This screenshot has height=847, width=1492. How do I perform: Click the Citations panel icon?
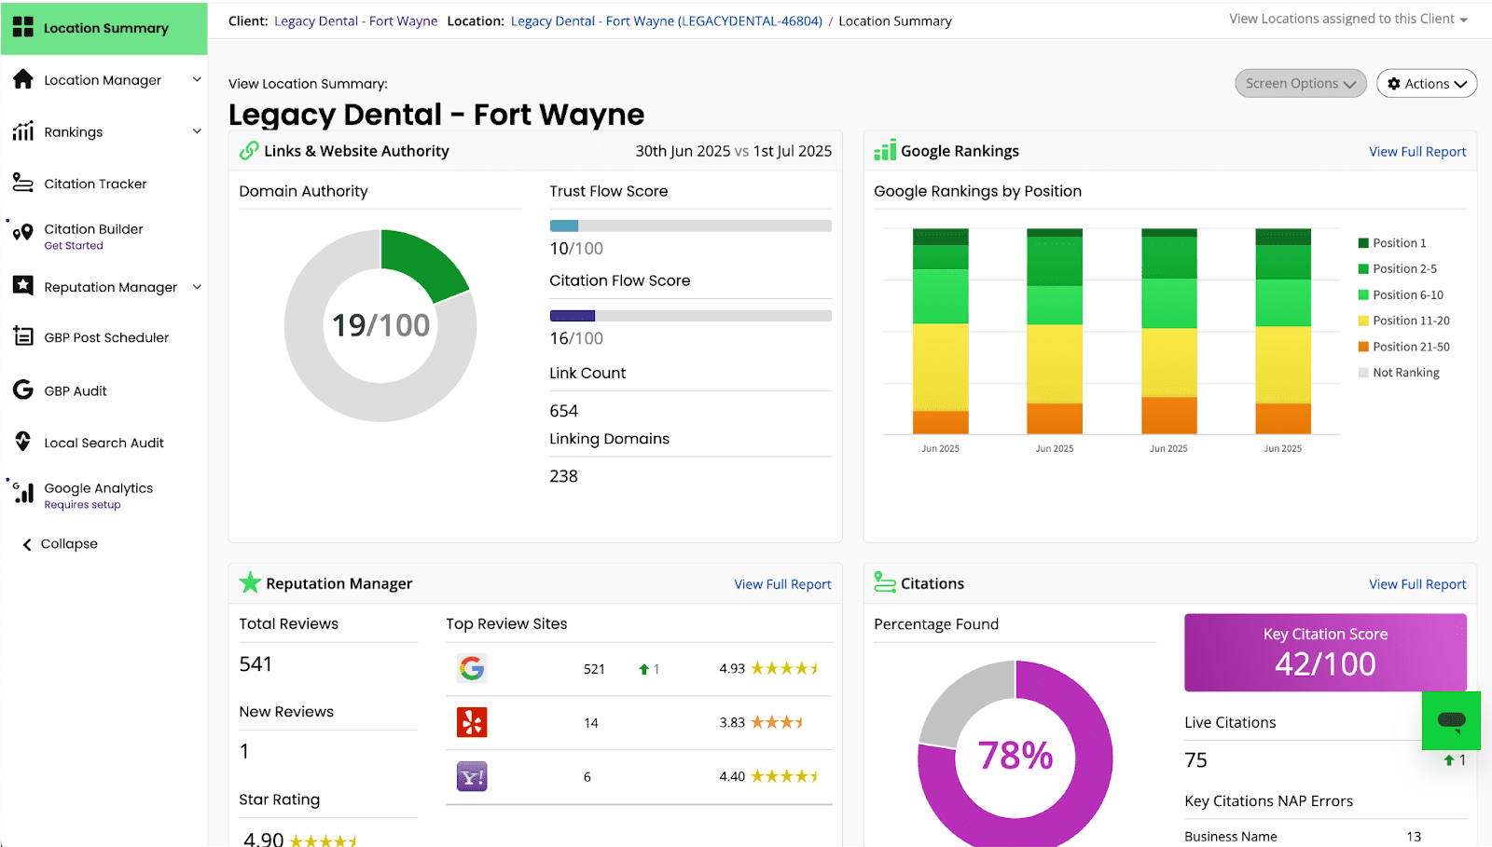(885, 582)
